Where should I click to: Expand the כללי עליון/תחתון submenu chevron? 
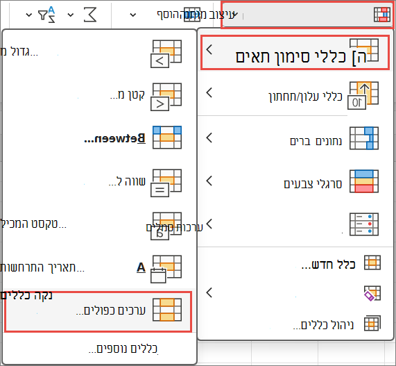[209, 92]
